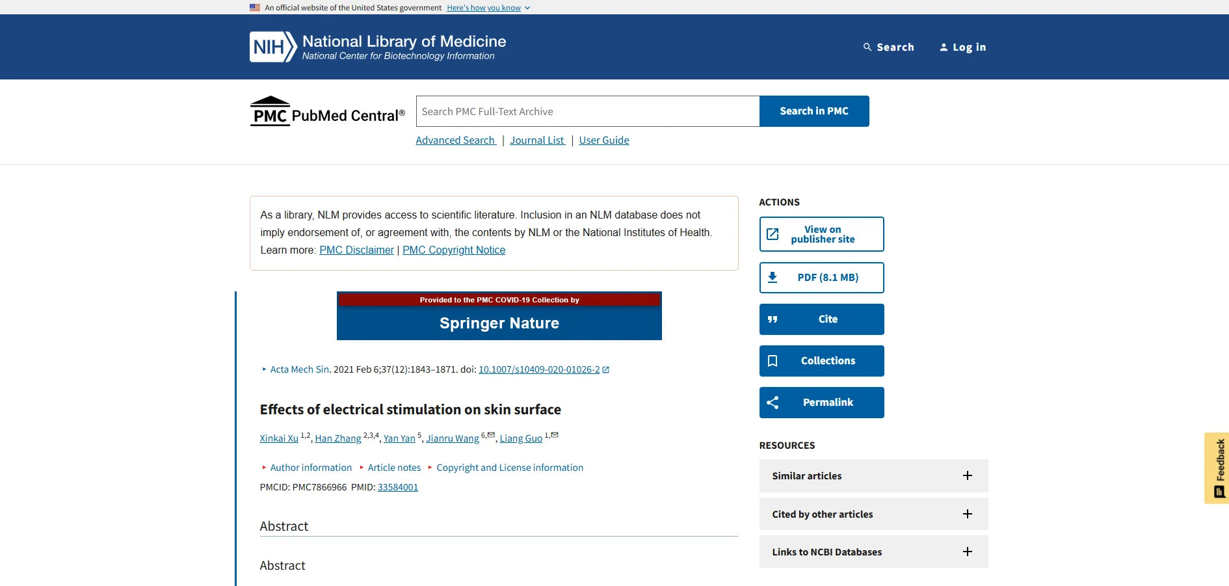Screen dimensions: 1229x586
Task: Expand Links to NCBI Databases
Action: pos(967,552)
